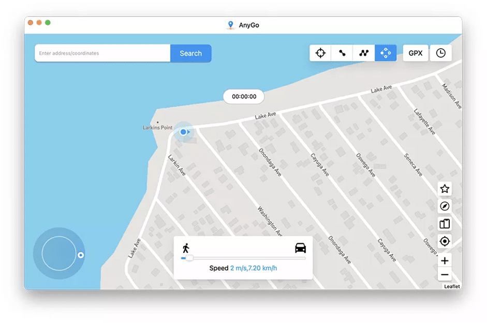Click the compass icon on the map

444,206
